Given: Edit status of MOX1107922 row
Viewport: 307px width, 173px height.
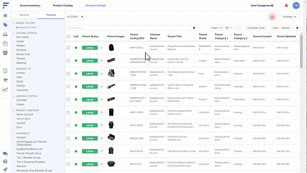Looking at the screenshot, I should pyautogui.click(x=101, y=48).
